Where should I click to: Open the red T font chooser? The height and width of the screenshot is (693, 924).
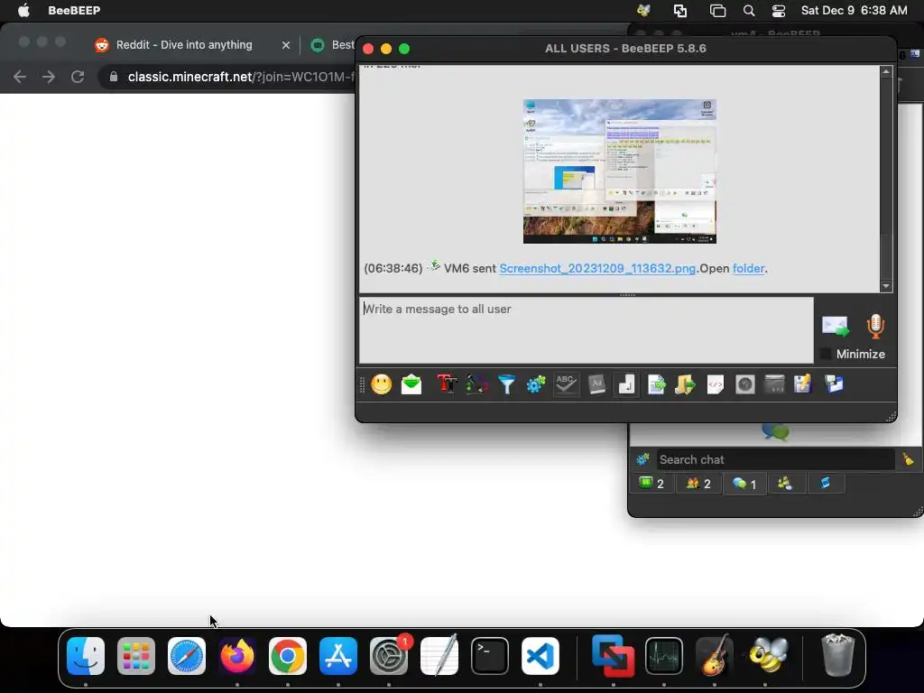click(x=448, y=384)
